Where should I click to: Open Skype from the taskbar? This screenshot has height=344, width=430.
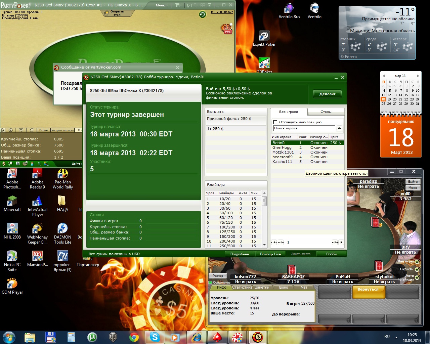coord(155,337)
